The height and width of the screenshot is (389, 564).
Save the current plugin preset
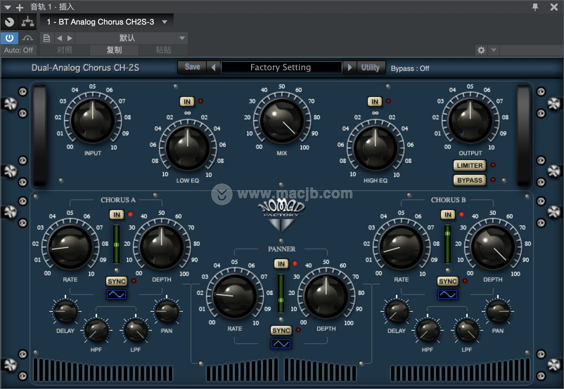point(192,67)
